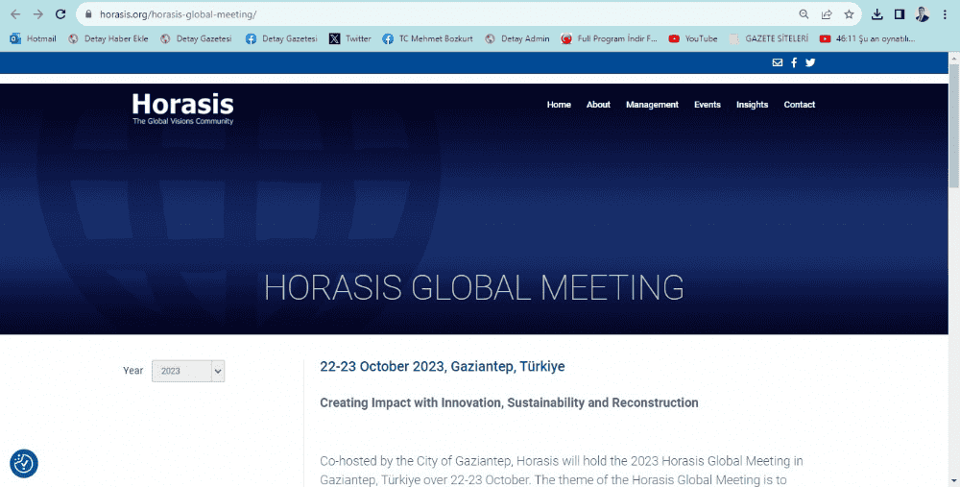Click the heading 22-23 October 2023, Gaziantep, Türkiye

point(442,366)
